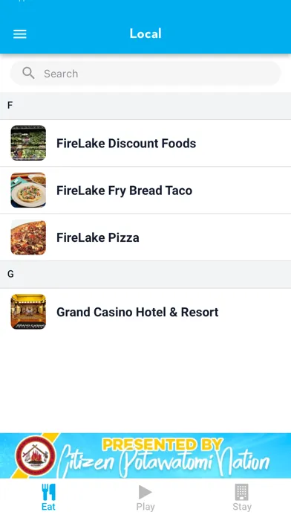Open FireLake Pizza thumbnail image
Screen dimensions: 291x518
pos(28,237)
